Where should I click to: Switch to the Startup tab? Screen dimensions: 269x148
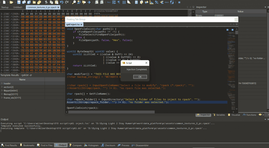tap(5, 7)
